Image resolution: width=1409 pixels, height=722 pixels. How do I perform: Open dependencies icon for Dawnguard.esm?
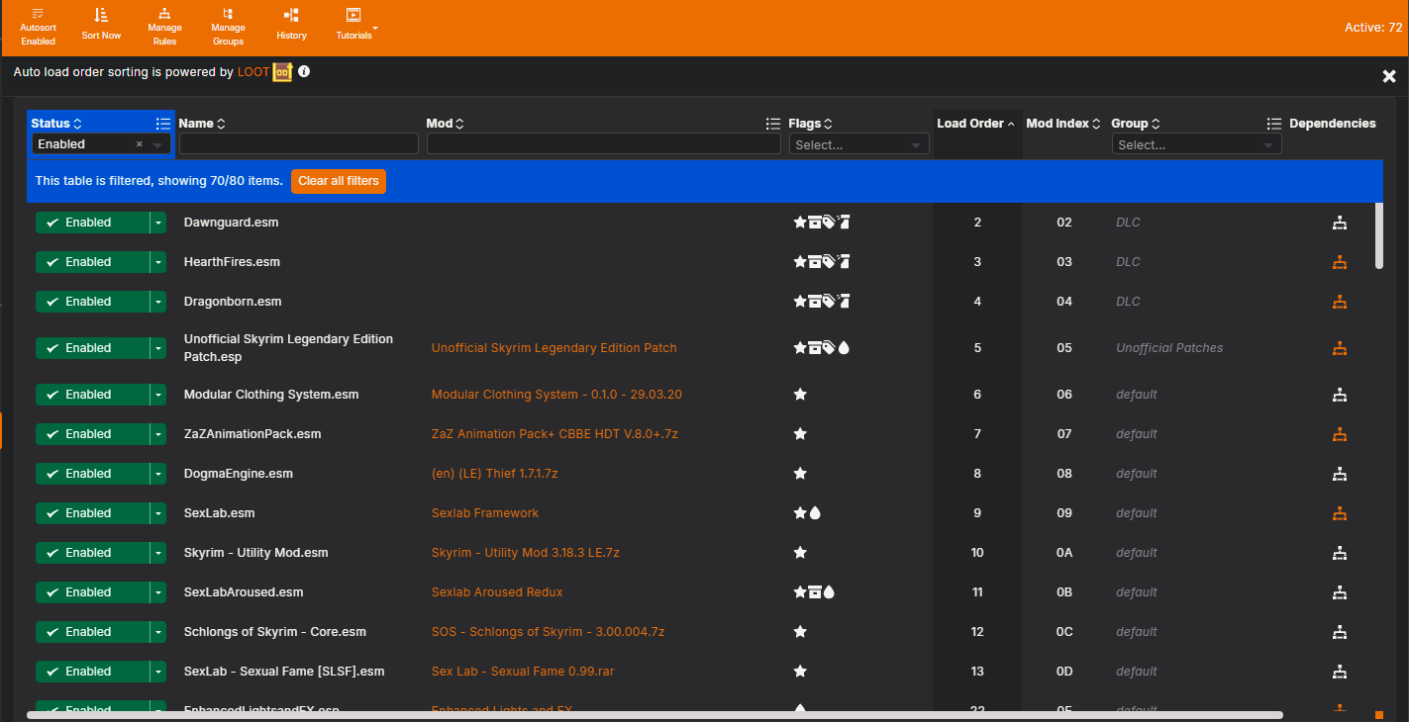(1340, 223)
